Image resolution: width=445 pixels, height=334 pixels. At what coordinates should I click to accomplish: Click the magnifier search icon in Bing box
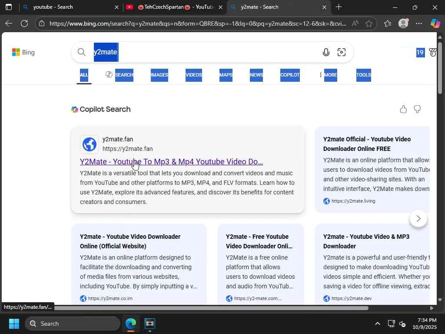(81, 52)
